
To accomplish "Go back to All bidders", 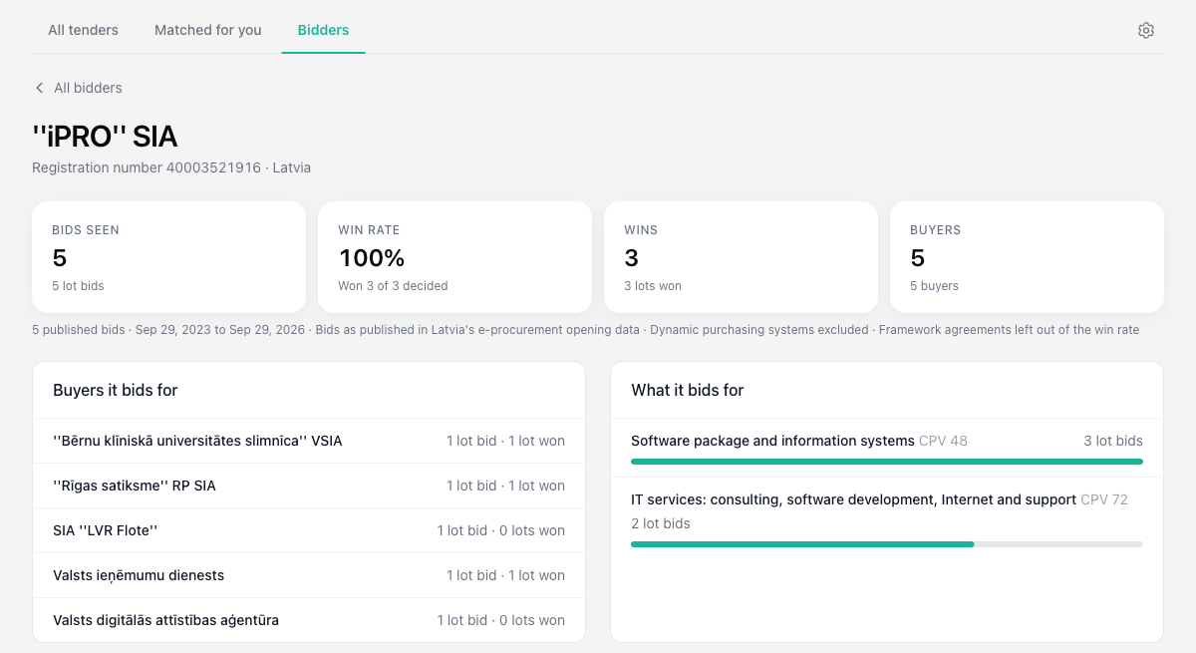I will [78, 88].
